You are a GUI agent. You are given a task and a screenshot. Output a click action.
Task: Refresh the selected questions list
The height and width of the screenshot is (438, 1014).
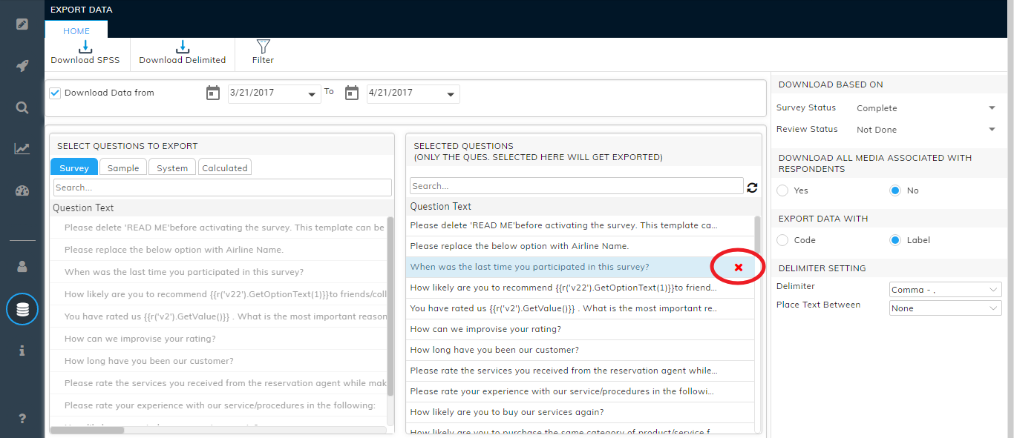(x=753, y=188)
